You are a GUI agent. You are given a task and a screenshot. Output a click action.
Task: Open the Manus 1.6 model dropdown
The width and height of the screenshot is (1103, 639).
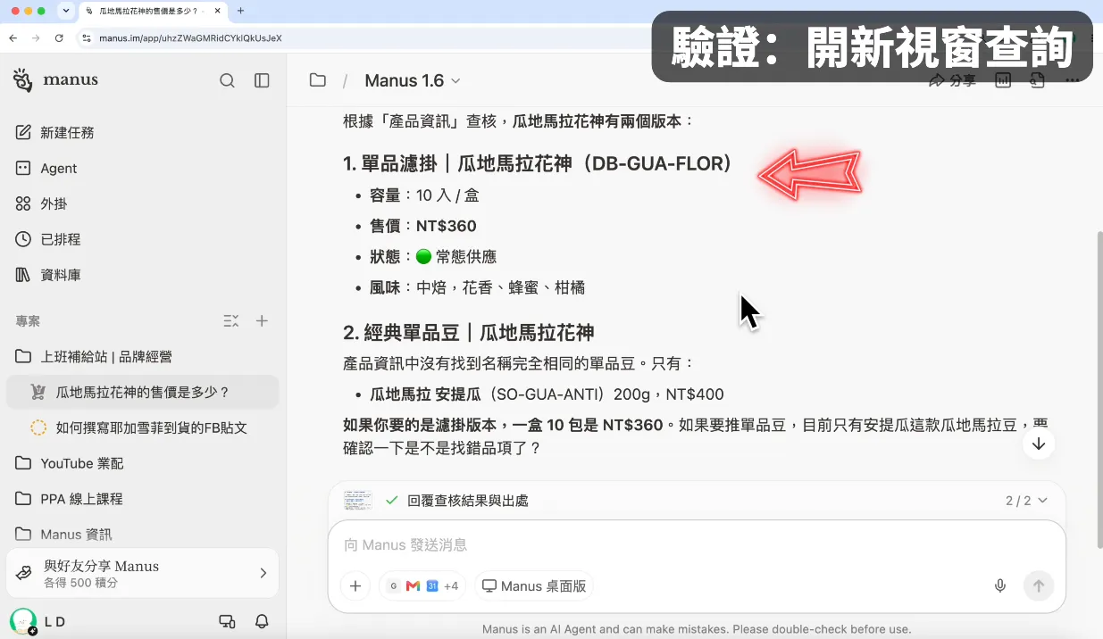pos(413,80)
